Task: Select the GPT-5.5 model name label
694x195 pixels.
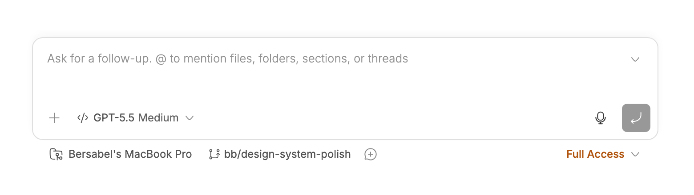Action: pos(114,118)
